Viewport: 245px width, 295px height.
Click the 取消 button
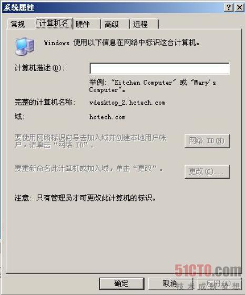pyautogui.click(x=170, y=283)
